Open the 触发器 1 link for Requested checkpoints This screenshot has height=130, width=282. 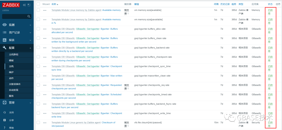point(127,87)
